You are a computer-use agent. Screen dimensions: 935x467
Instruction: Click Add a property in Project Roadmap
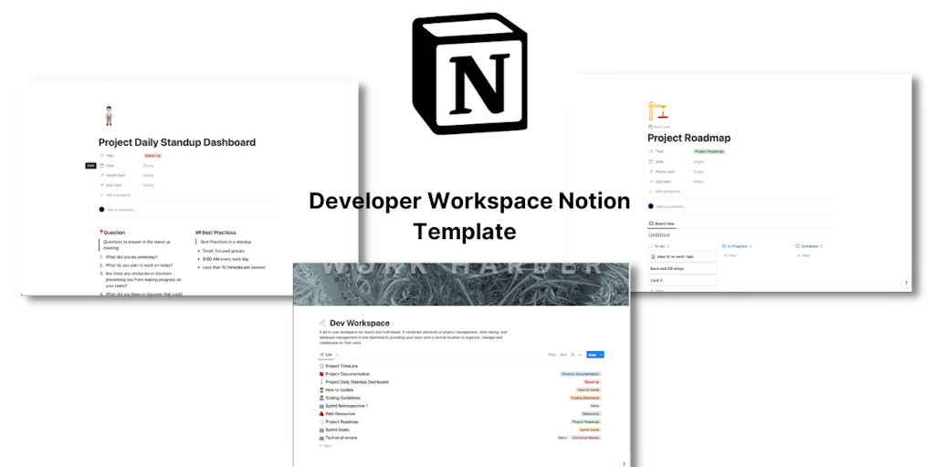click(x=665, y=192)
